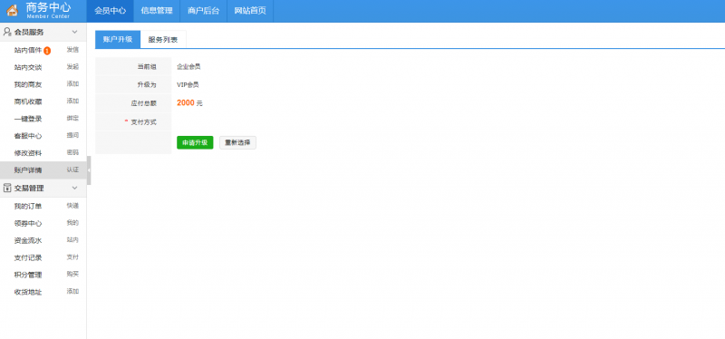The image size is (725, 339).
Task: Open 网站首页 from the top bar
Action: click(x=250, y=11)
